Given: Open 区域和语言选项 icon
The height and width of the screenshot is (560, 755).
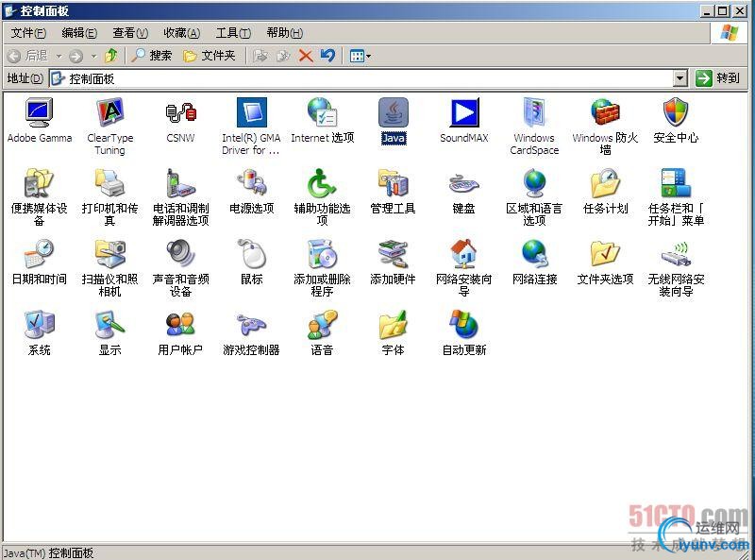Looking at the screenshot, I should [x=534, y=183].
